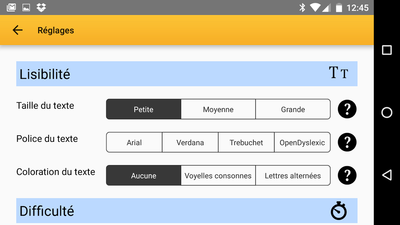Screen dimensions: 400x225
Task: Enable Lettres alternées coloring
Action: tap(293, 175)
